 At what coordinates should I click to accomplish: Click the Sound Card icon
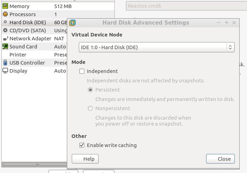[5, 47]
